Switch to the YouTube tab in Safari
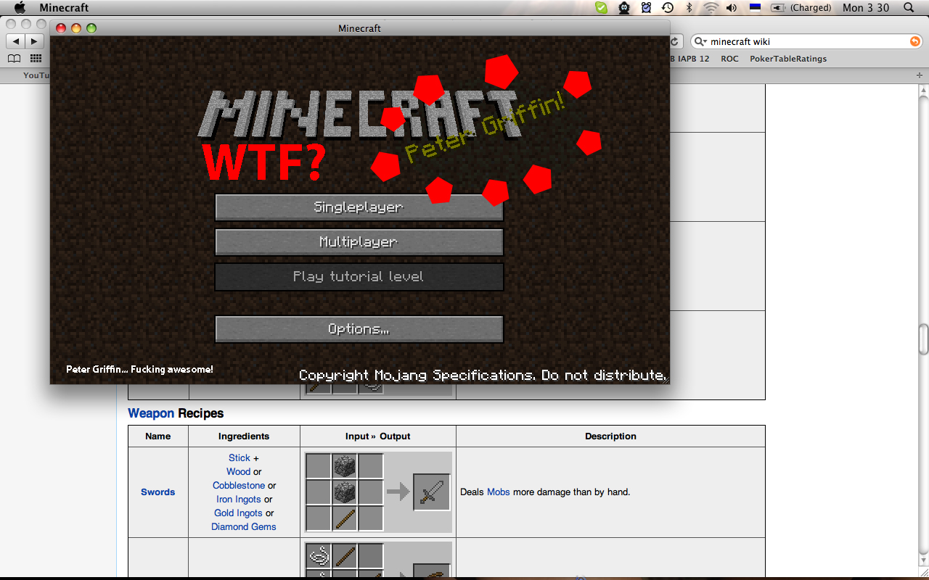Screen dimensions: 929x580 [35, 75]
